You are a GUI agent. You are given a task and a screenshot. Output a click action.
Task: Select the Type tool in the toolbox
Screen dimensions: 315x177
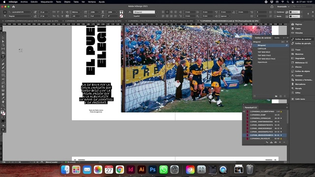point(3,57)
